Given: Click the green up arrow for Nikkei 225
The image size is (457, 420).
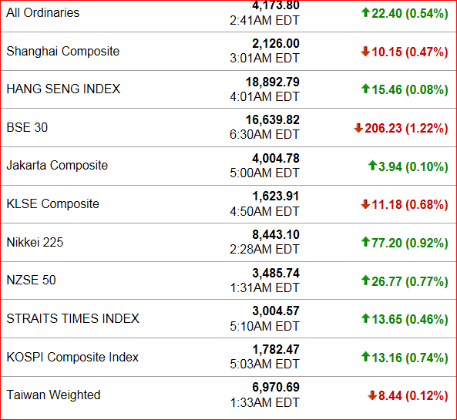Looking at the screenshot, I should (365, 242).
